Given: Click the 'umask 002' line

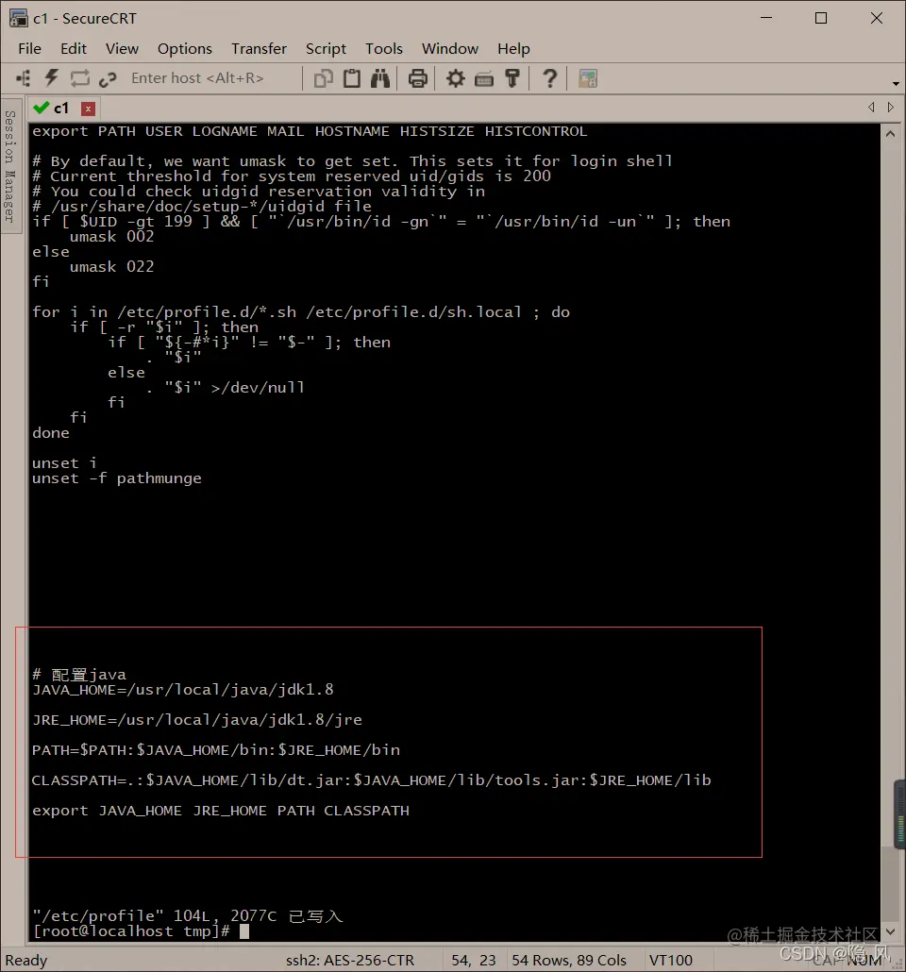Looking at the screenshot, I should 111,236.
